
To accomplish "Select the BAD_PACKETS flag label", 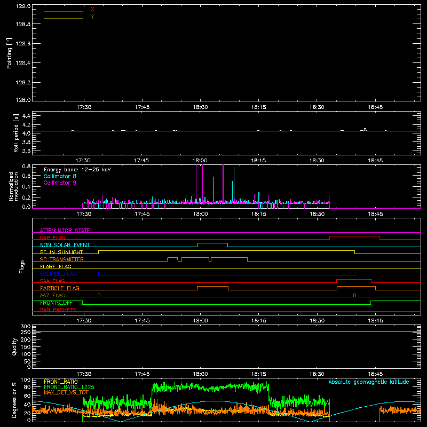I will coord(58,310).
